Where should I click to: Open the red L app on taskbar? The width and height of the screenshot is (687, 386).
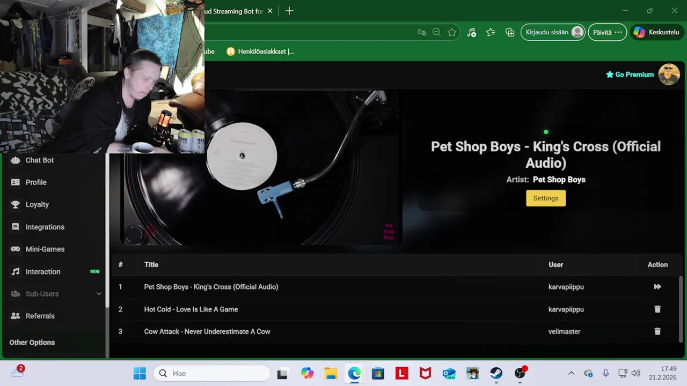[x=401, y=373]
